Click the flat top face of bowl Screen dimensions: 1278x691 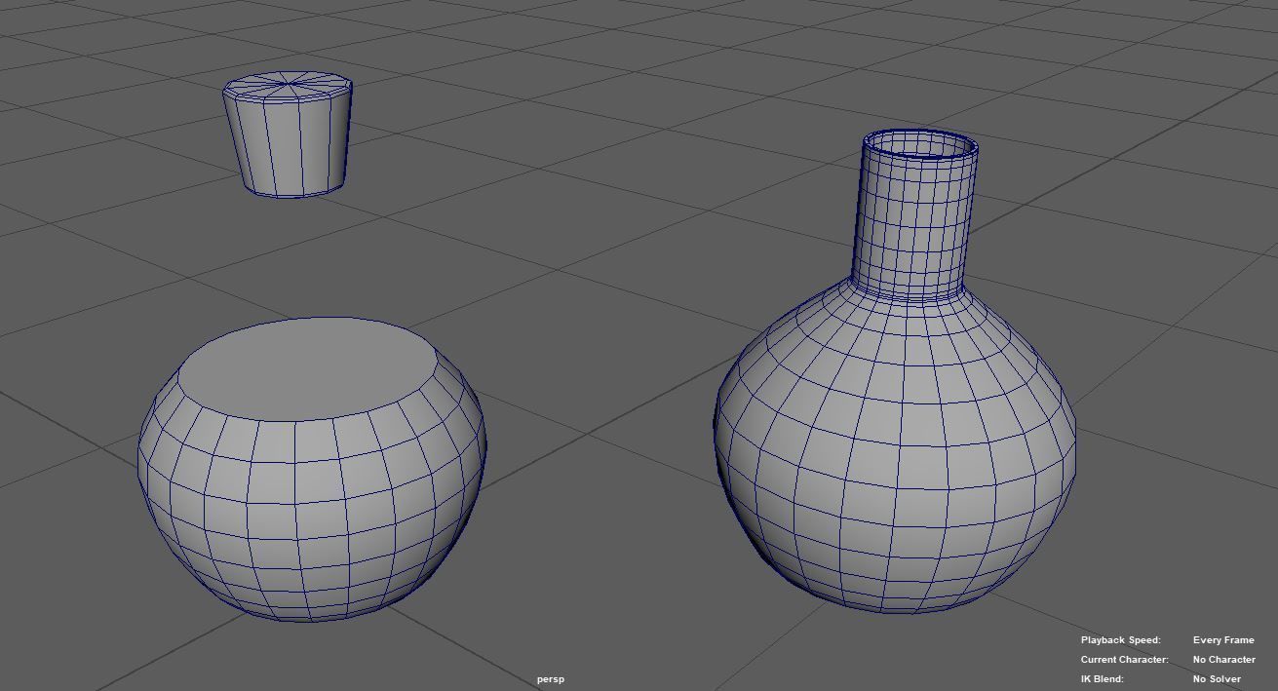click(x=309, y=368)
